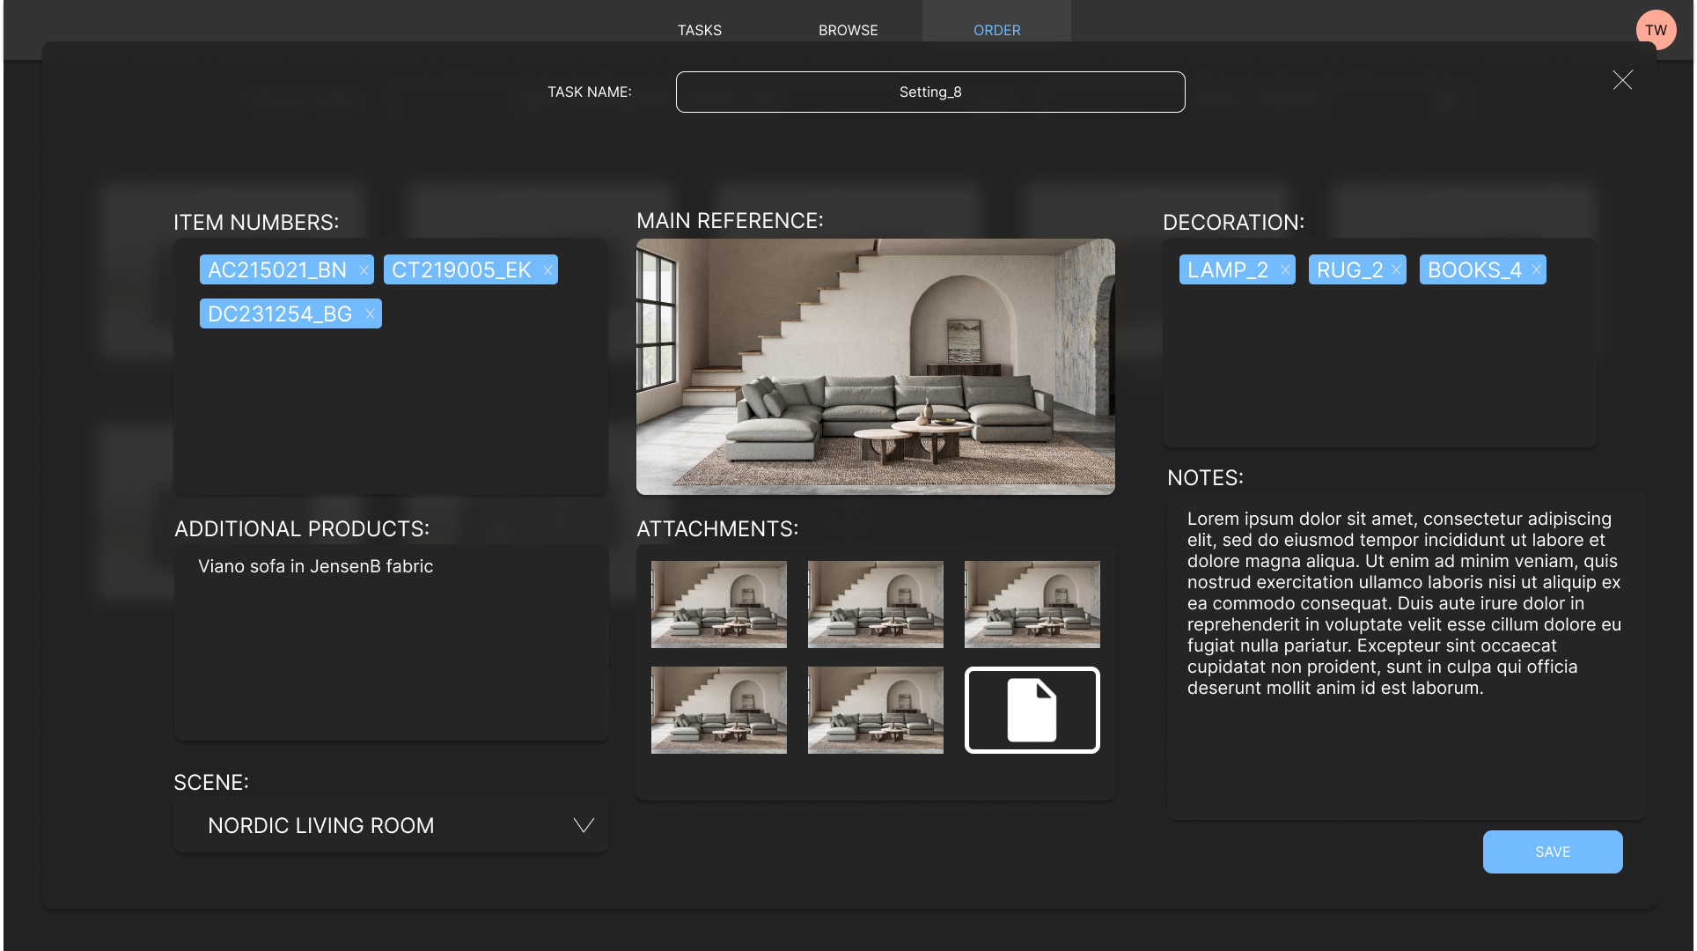Close the order dialog with the X
The width and height of the screenshot is (1697, 951).
pos(1622,80)
